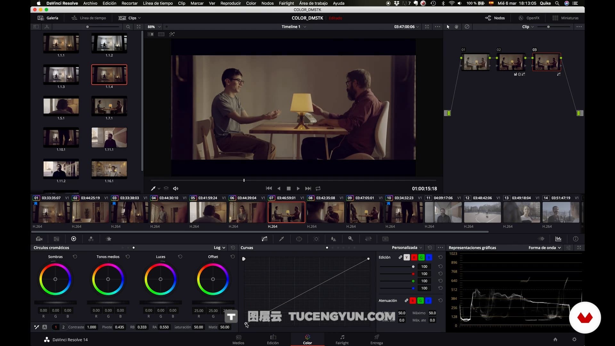The width and height of the screenshot is (615, 346).
Task: Go to project manager home icon
Action: pos(555,339)
